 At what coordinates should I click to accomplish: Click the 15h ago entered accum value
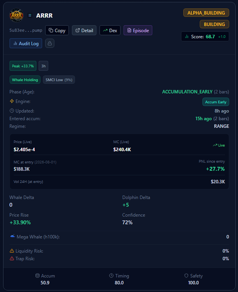pyautogui.click(x=204, y=119)
